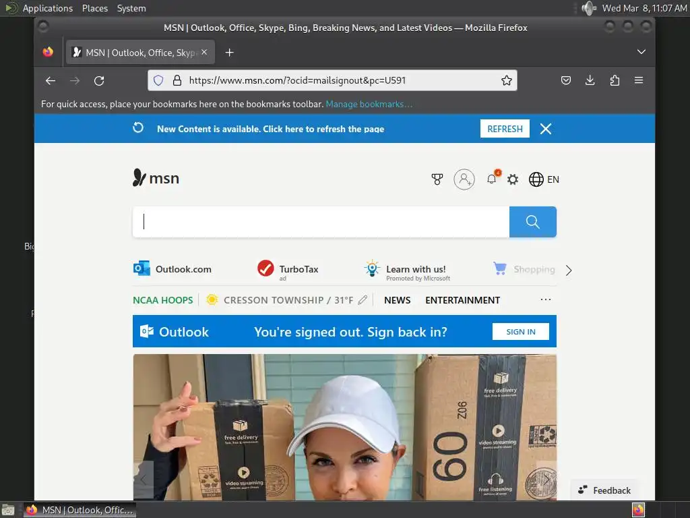Click the msn logo
This screenshot has height=518, width=690.
click(x=156, y=178)
